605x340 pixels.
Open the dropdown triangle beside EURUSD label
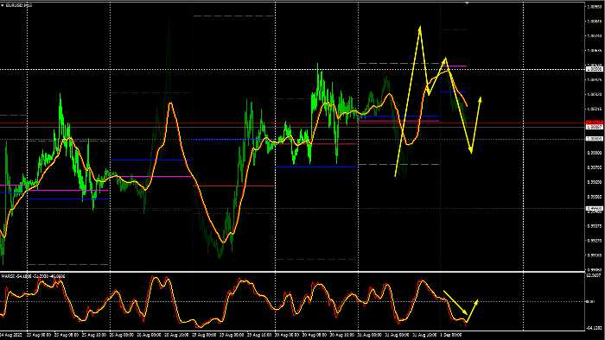point(3,5)
